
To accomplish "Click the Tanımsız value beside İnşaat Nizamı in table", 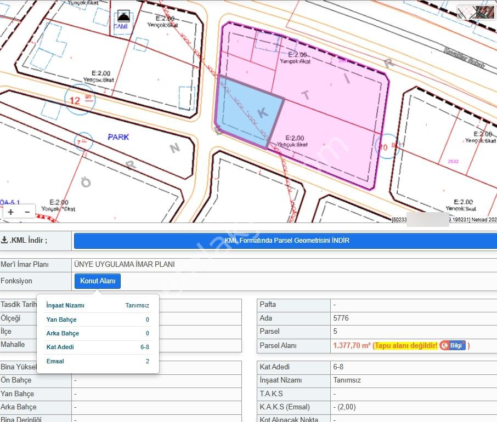I will (347, 380).
